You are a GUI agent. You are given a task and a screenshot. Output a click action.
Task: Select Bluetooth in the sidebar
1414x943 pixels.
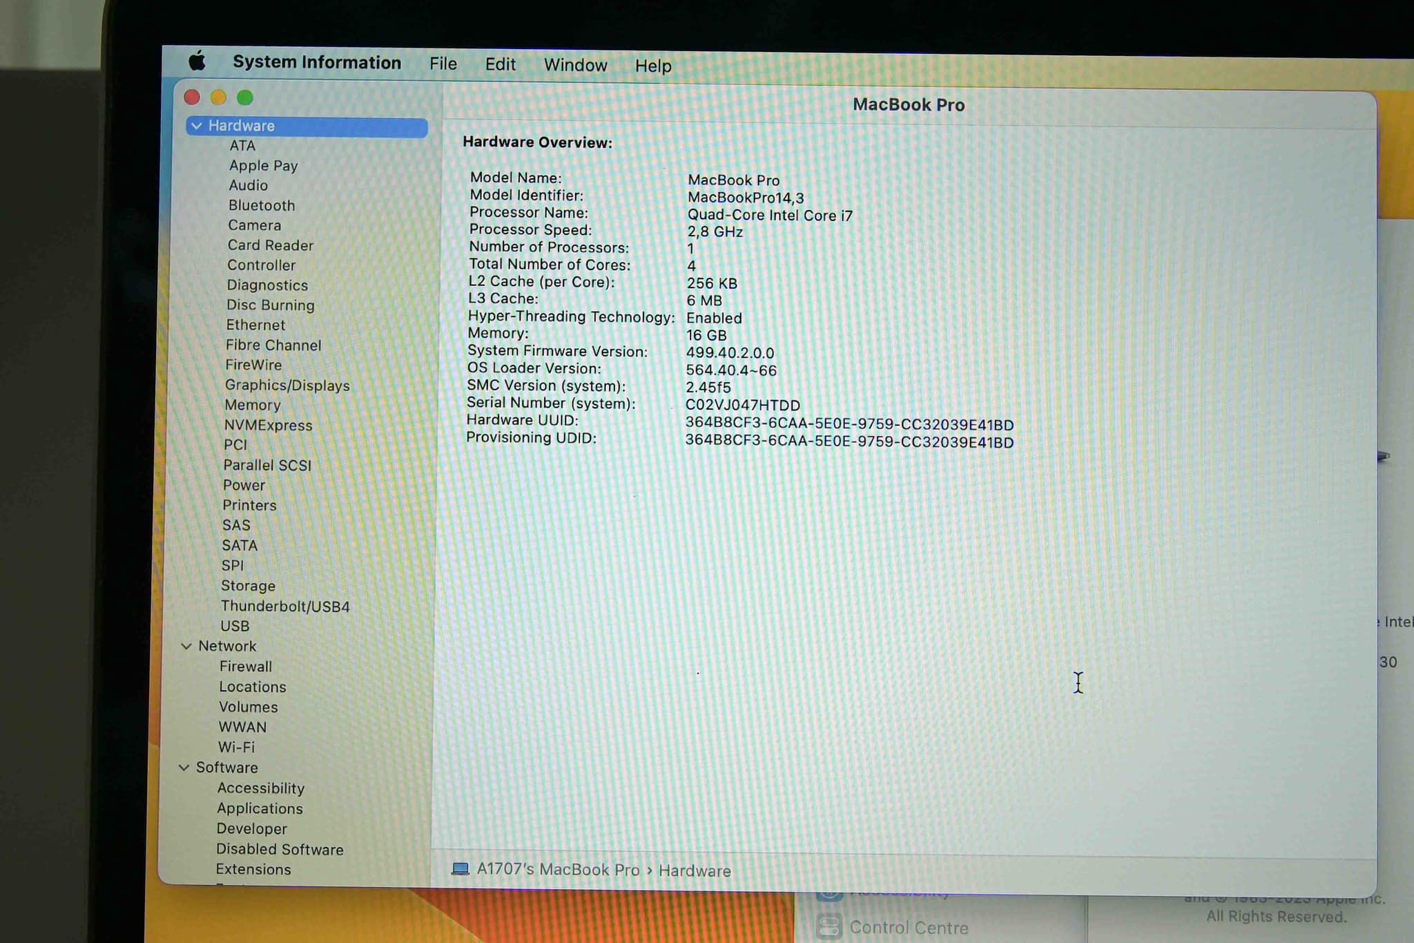pos(262,205)
